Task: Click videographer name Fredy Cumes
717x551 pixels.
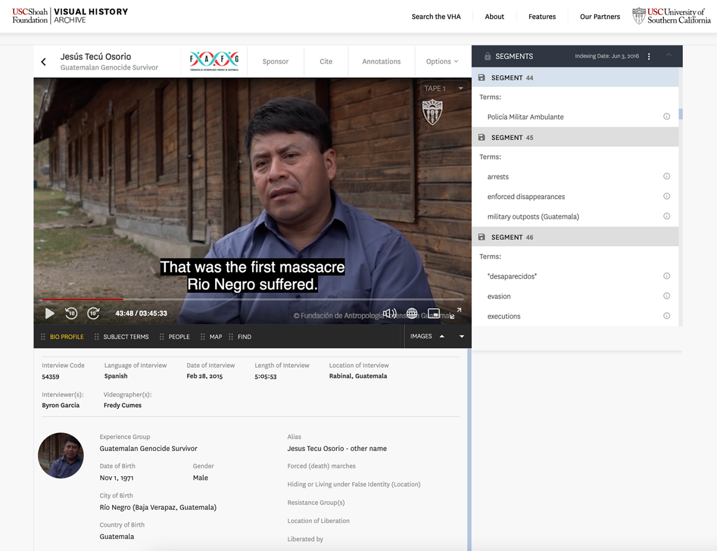Action: 122,406
